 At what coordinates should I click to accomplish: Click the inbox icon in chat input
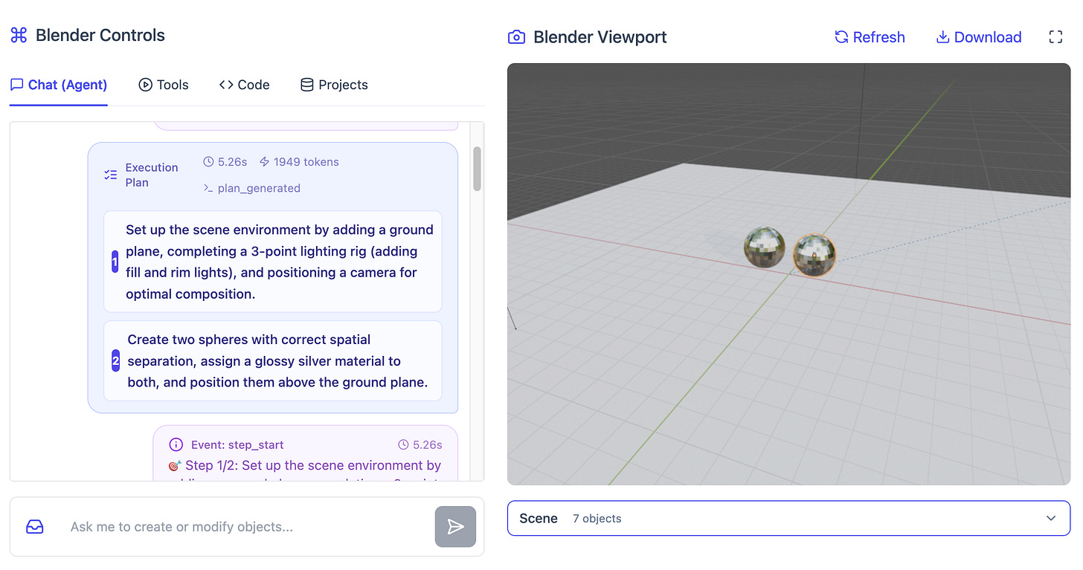click(x=35, y=527)
